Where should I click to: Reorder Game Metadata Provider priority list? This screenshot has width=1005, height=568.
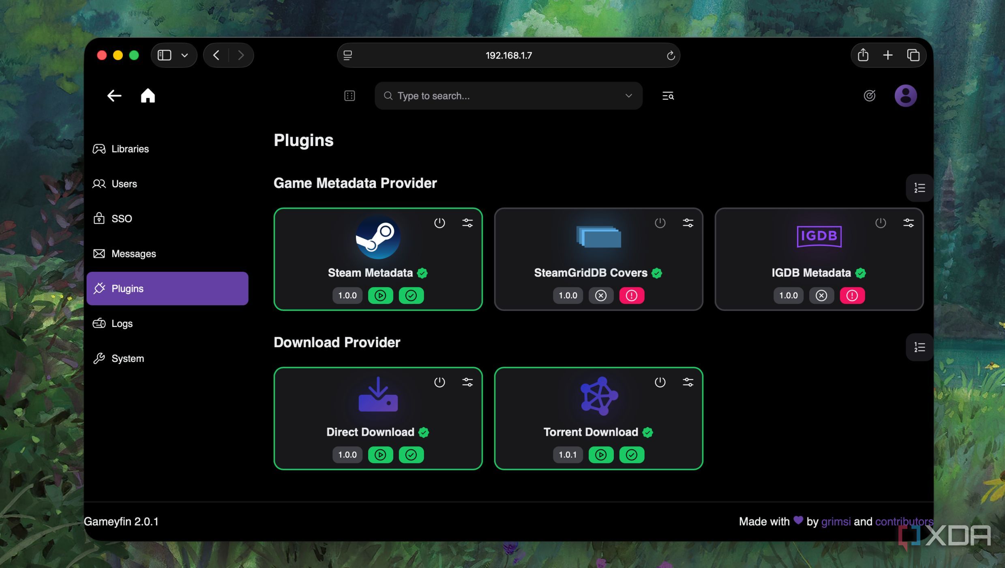click(919, 188)
